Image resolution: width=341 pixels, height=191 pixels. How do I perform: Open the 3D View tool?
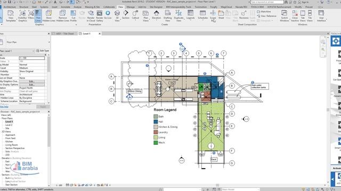(x=117, y=16)
